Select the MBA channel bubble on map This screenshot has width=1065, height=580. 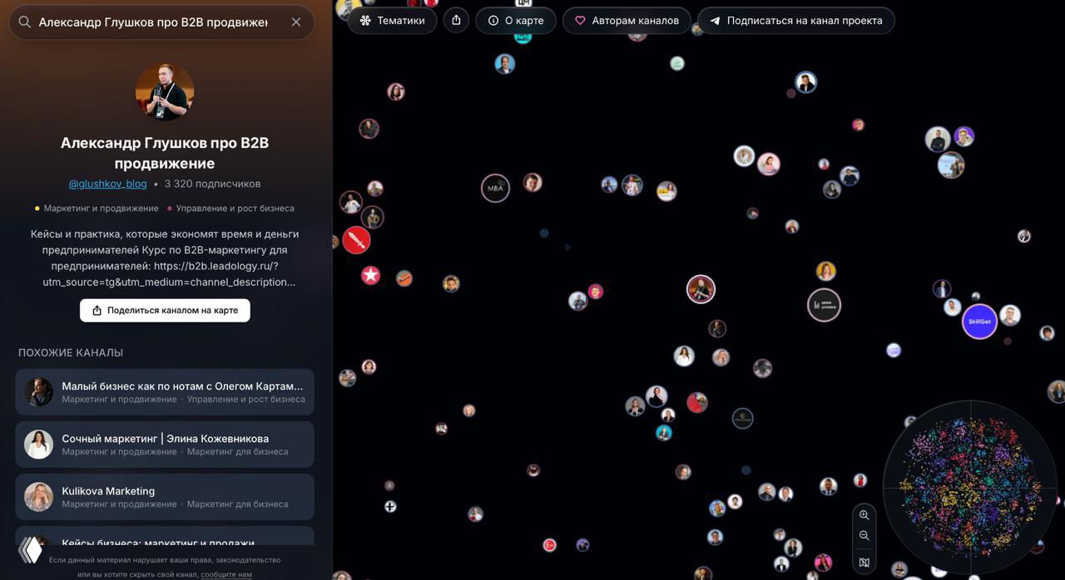[495, 188]
